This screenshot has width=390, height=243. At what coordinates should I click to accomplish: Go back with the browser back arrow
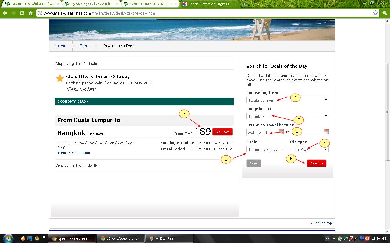[x=5, y=13]
